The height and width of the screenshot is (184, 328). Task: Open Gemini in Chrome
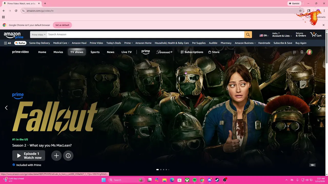pos(294,4)
